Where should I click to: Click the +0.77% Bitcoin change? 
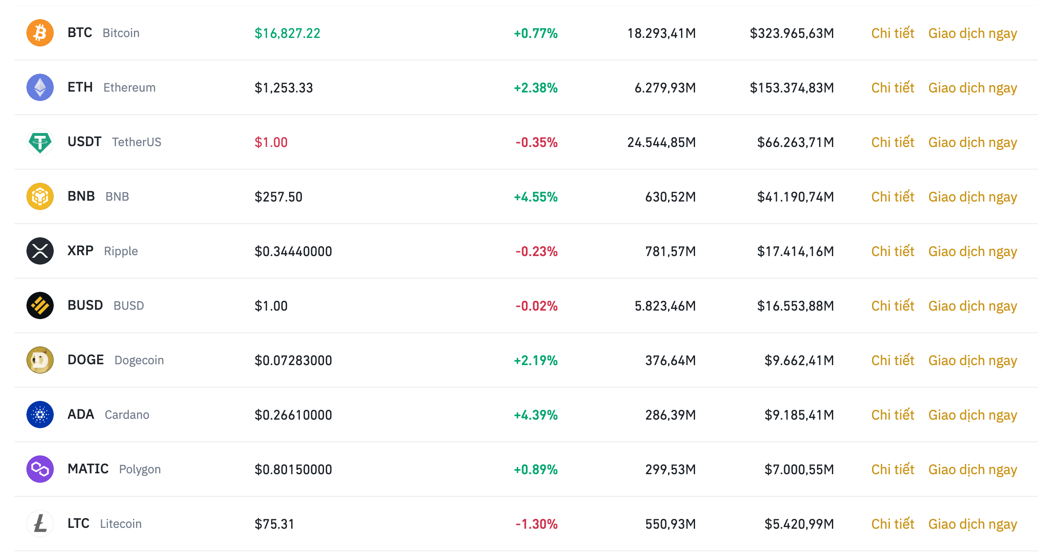pyautogui.click(x=536, y=33)
